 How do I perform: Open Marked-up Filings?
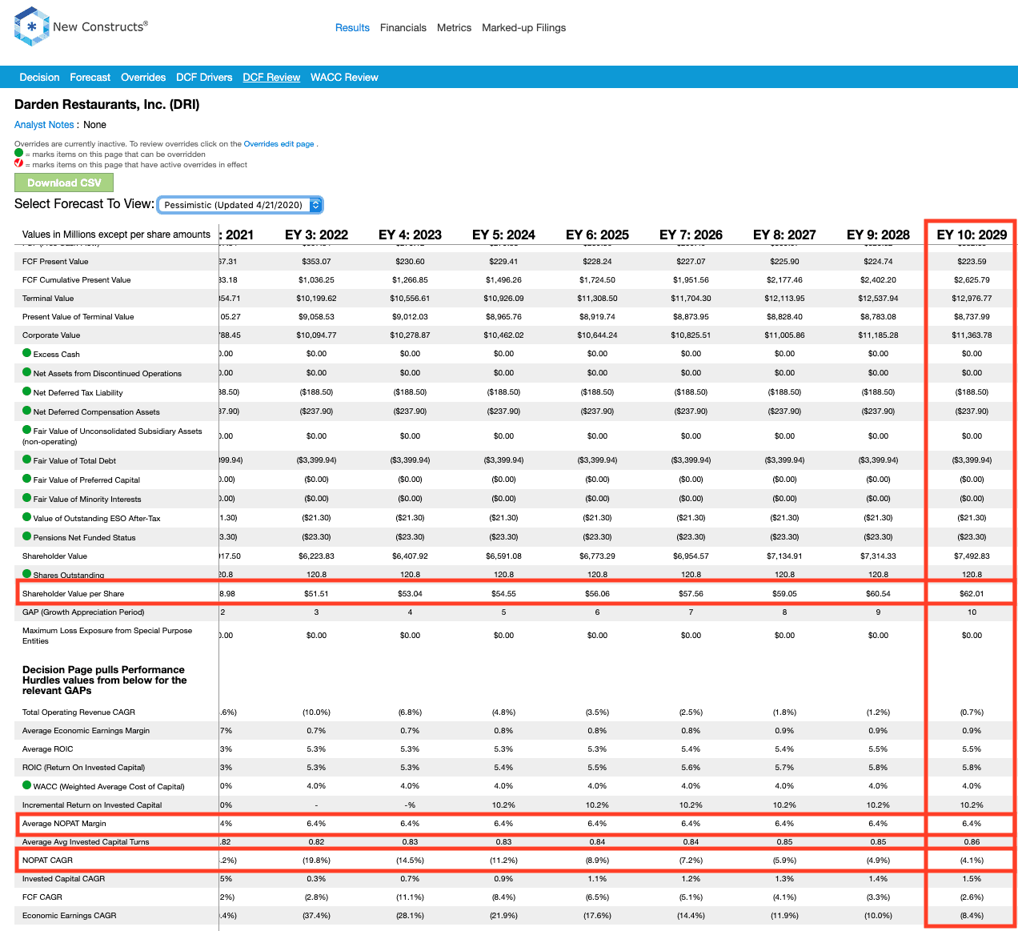[523, 27]
